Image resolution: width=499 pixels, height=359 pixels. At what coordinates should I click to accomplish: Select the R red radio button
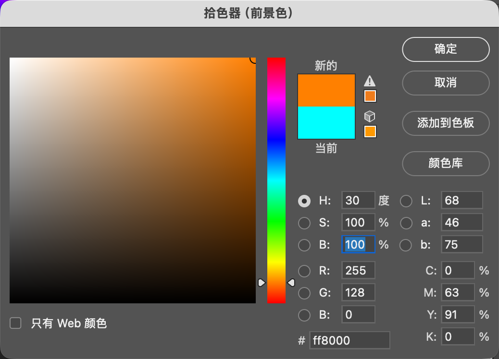(304, 271)
